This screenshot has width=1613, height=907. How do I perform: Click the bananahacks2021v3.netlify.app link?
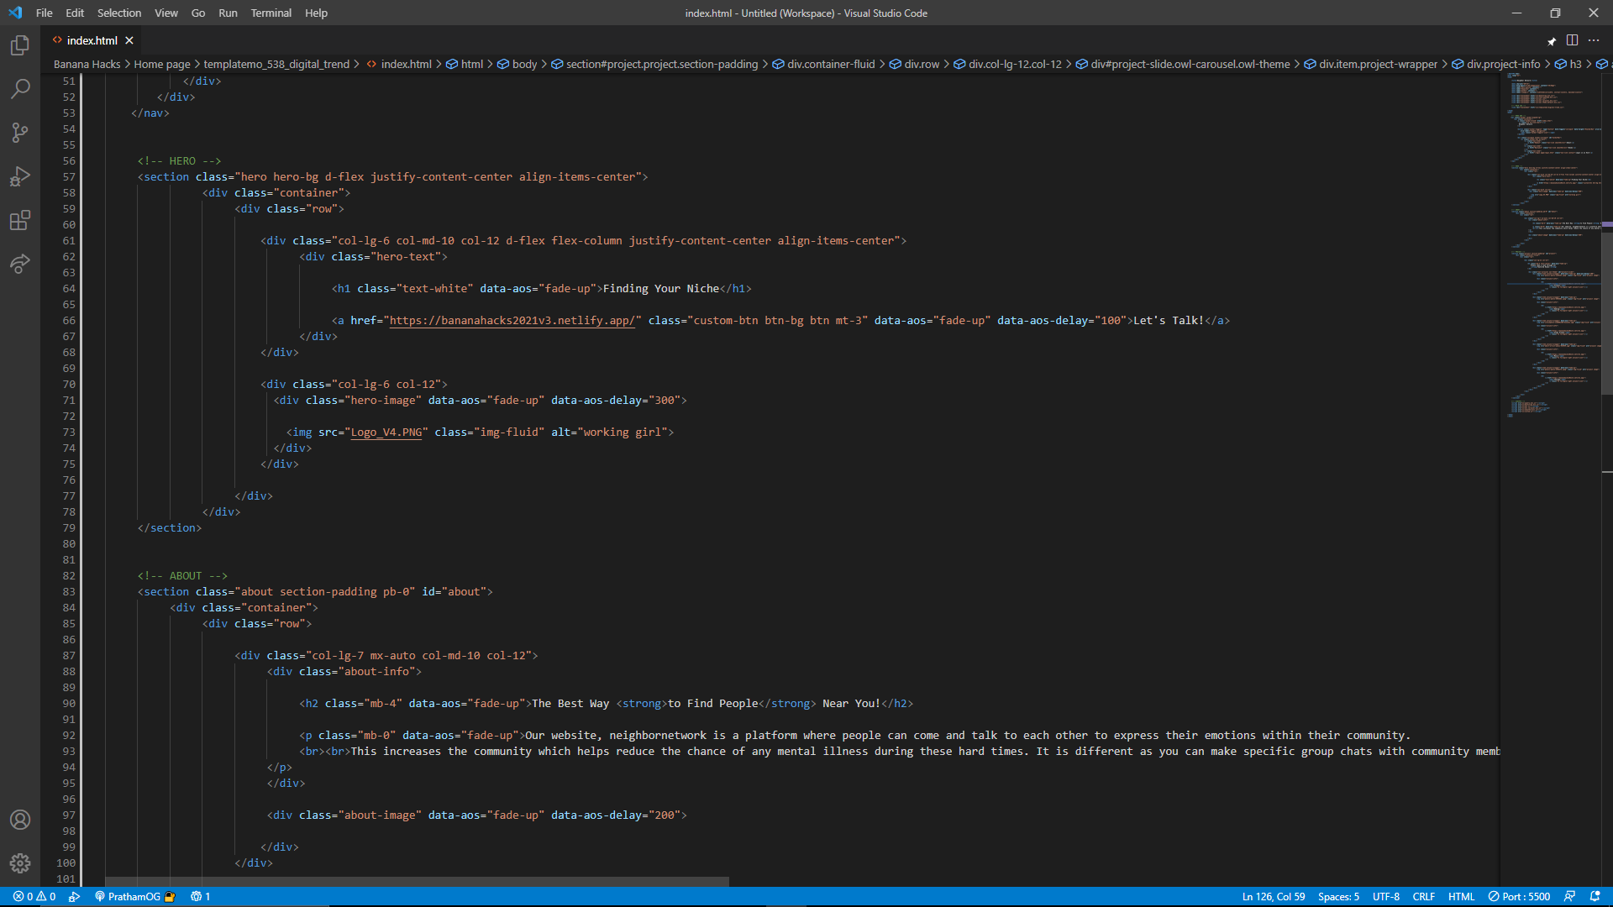[512, 321]
